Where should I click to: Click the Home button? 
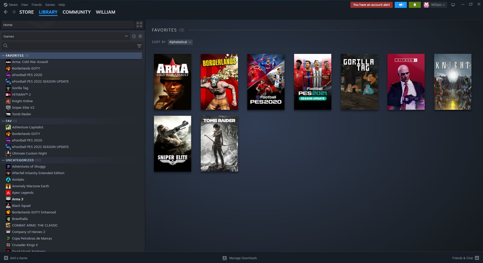[x=68, y=25]
